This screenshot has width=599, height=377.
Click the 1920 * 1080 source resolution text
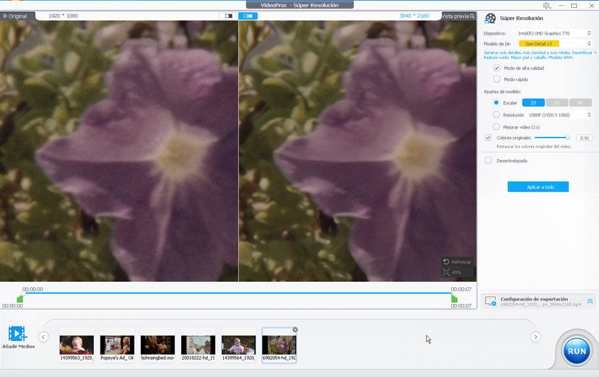(63, 16)
